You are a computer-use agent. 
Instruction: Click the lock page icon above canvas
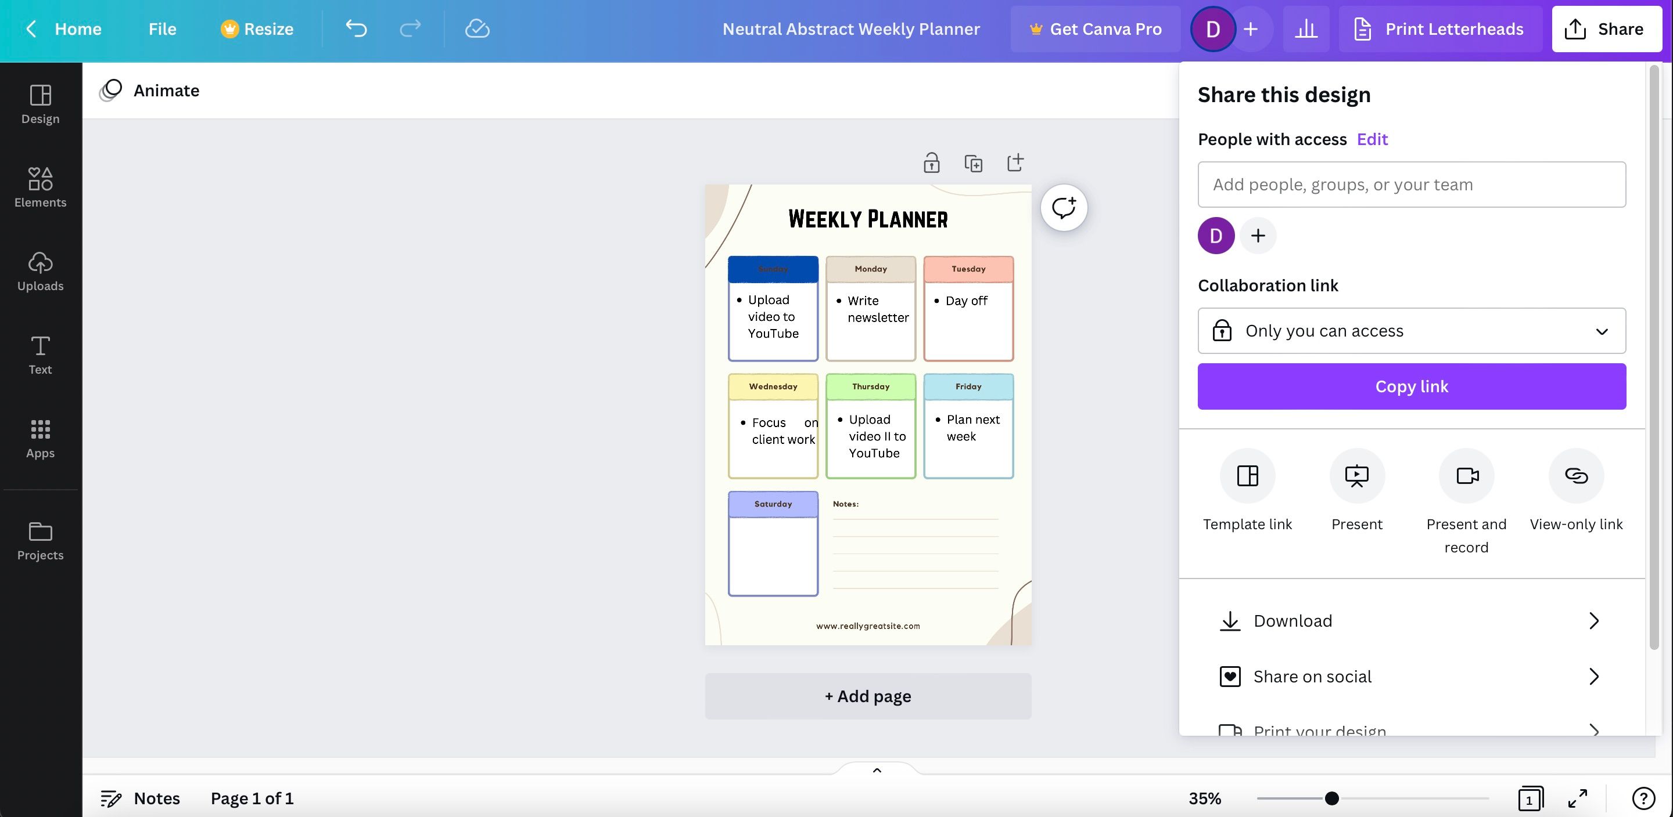click(x=931, y=162)
